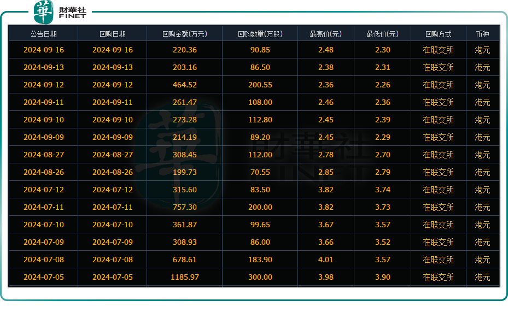Click announcement date 2024-07-12

tap(44, 190)
